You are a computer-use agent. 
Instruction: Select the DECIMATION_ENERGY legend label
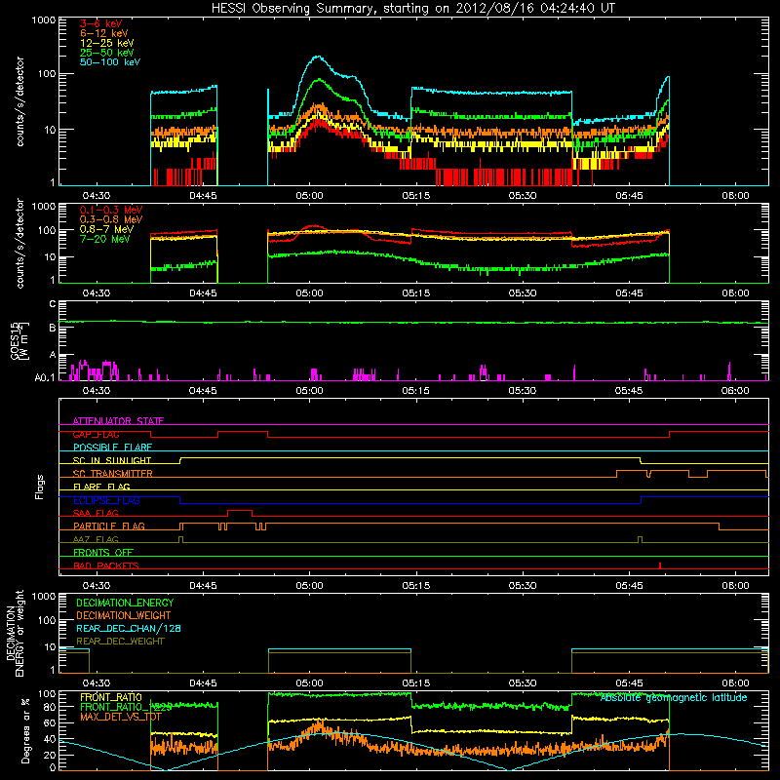pyautogui.click(x=125, y=603)
